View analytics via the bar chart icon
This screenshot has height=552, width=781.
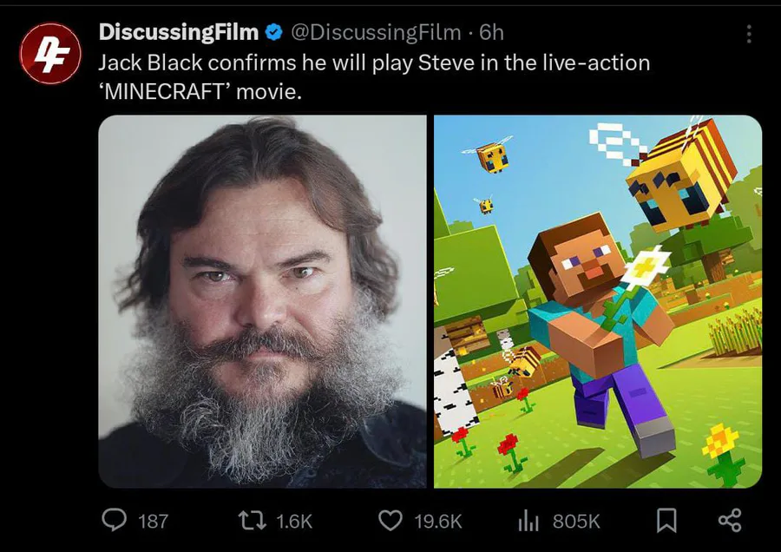click(x=528, y=521)
